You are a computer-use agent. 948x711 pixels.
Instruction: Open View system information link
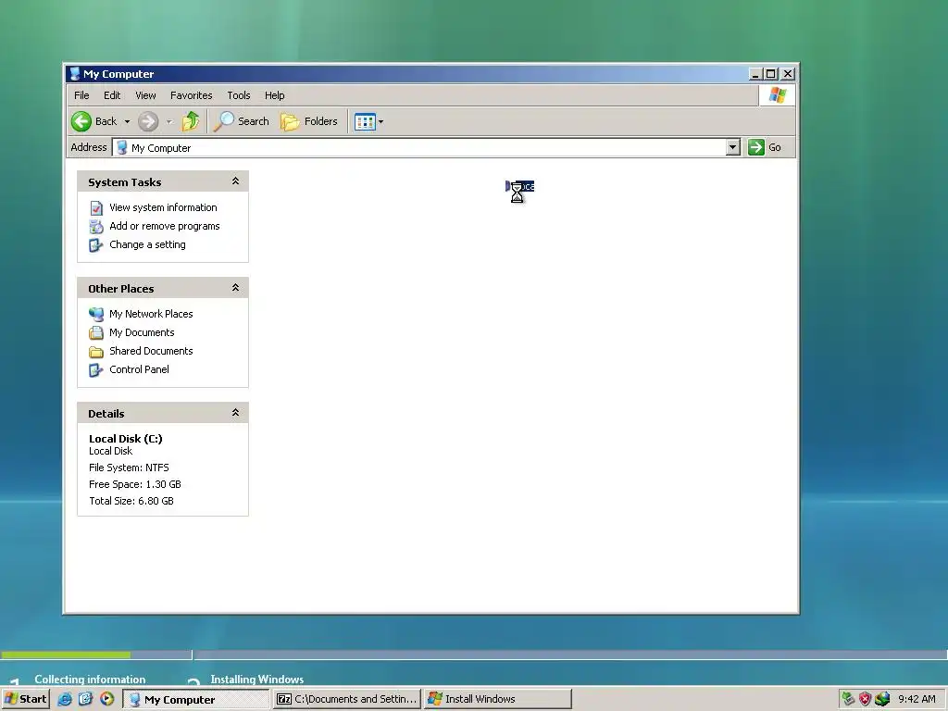(163, 207)
